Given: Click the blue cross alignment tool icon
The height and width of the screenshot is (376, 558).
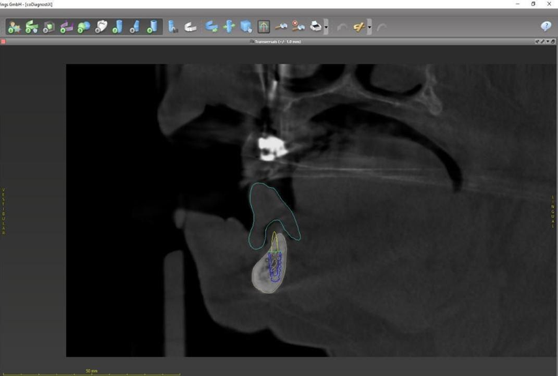Looking at the screenshot, I should tap(229, 27).
